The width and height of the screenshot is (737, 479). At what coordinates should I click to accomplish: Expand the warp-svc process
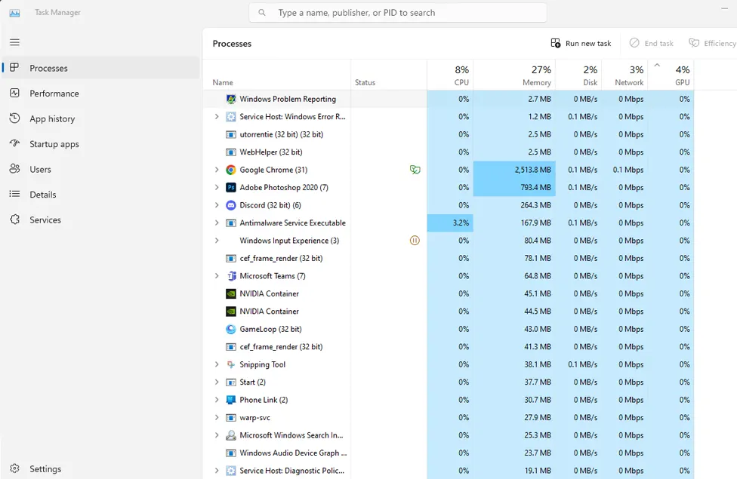click(x=217, y=417)
